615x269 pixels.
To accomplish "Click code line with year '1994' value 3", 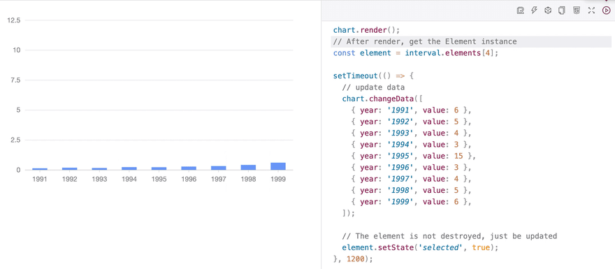I will [x=411, y=145].
